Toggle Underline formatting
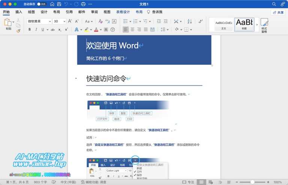 [43, 29]
